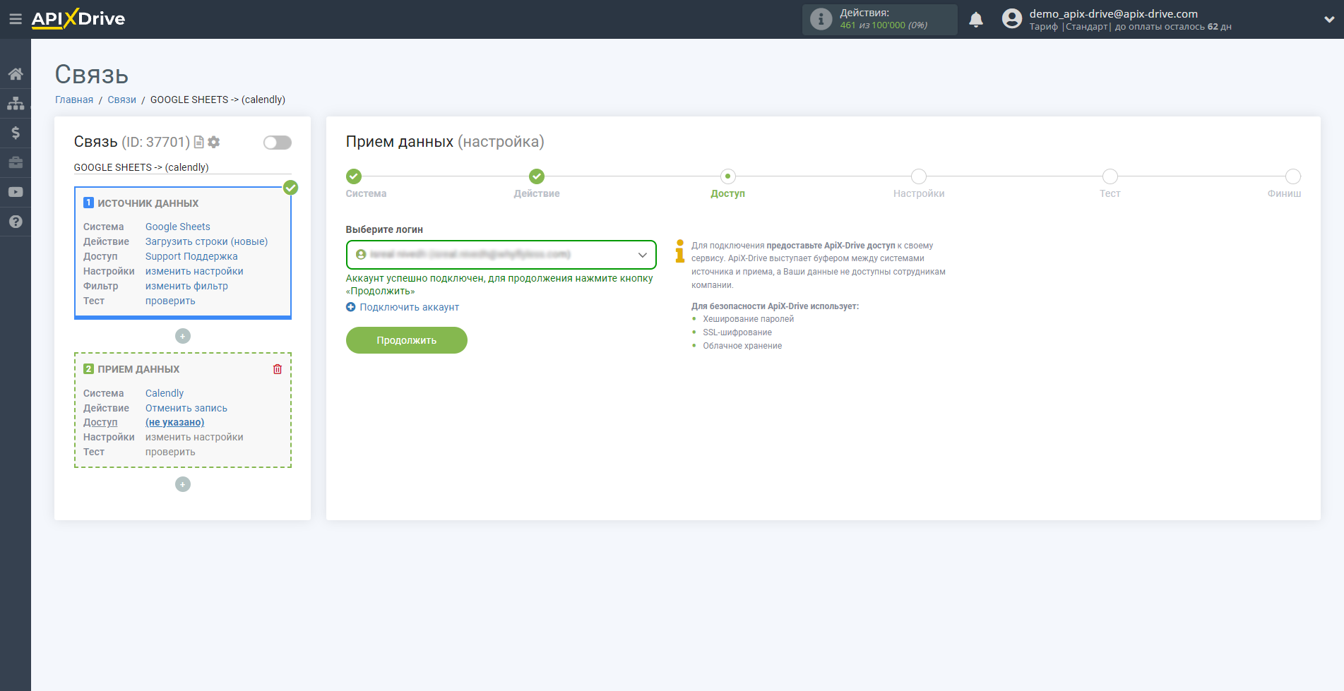Click the account email text
1344x691 pixels.
point(1113,13)
